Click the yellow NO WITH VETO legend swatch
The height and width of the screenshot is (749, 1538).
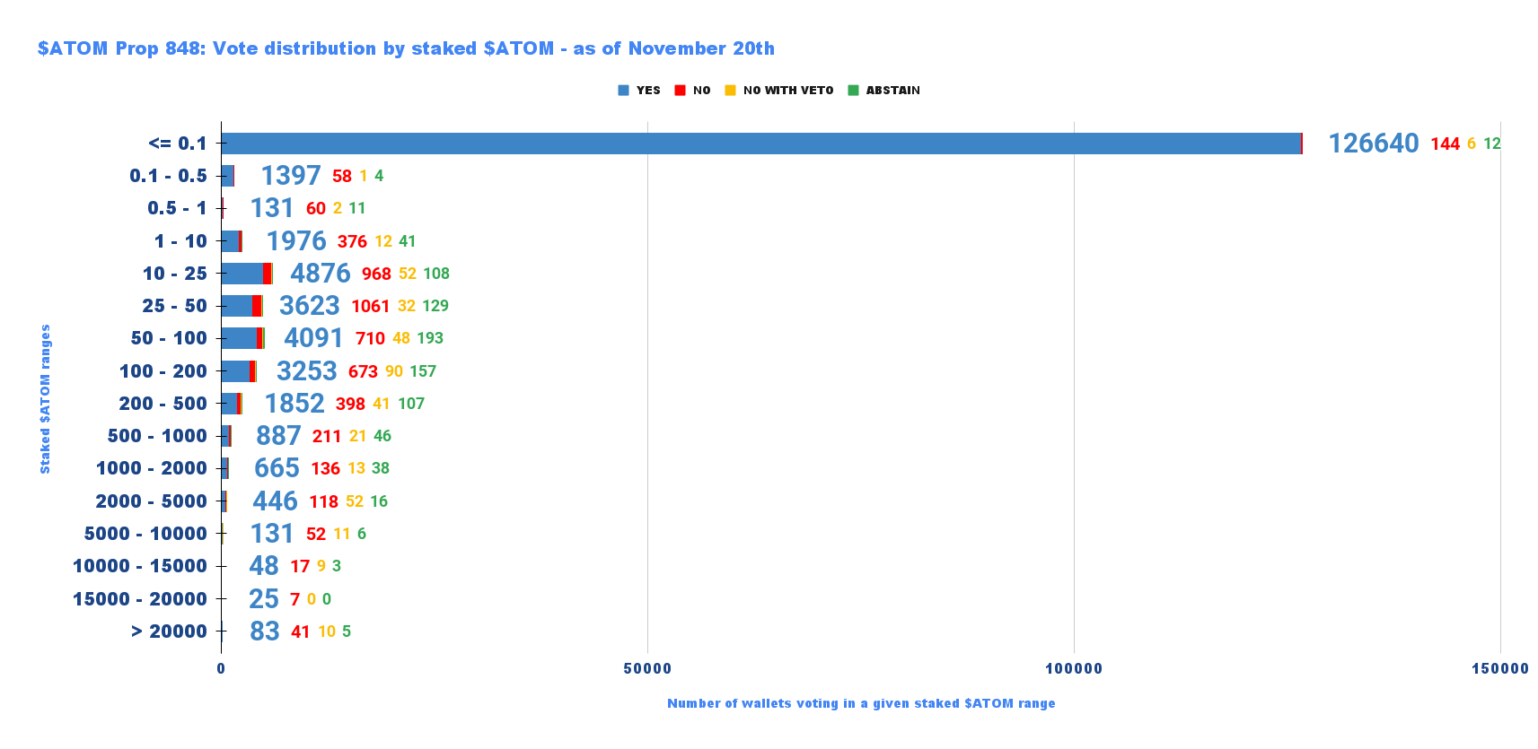pyautogui.click(x=730, y=91)
